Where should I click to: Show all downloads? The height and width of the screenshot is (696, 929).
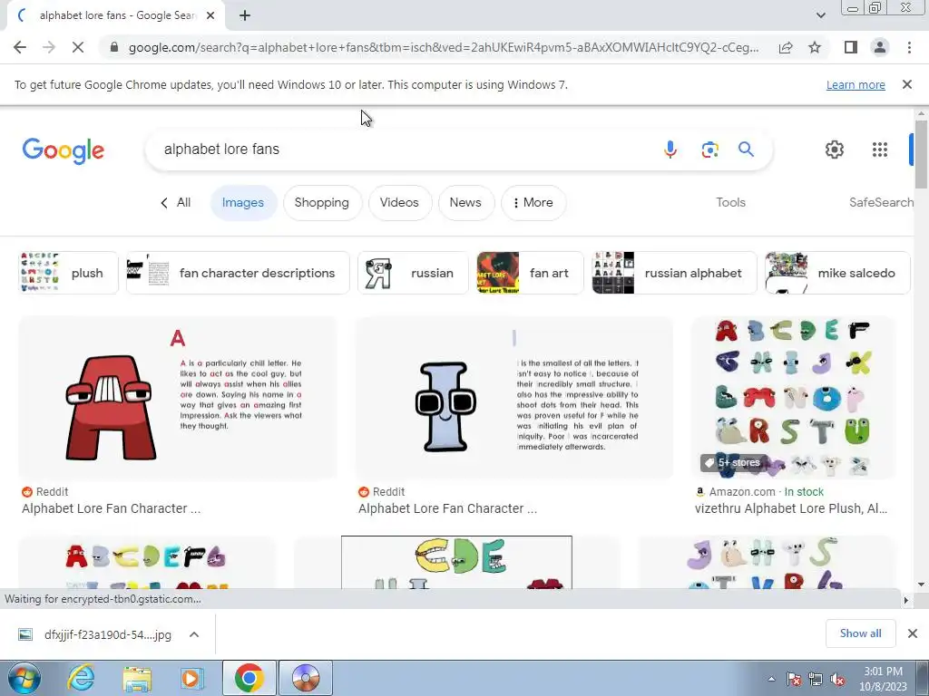click(860, 633)
